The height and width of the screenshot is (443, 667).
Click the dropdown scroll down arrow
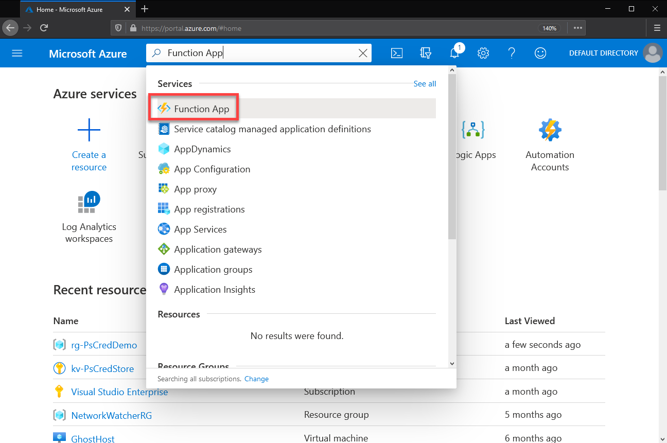click(452, 363)
